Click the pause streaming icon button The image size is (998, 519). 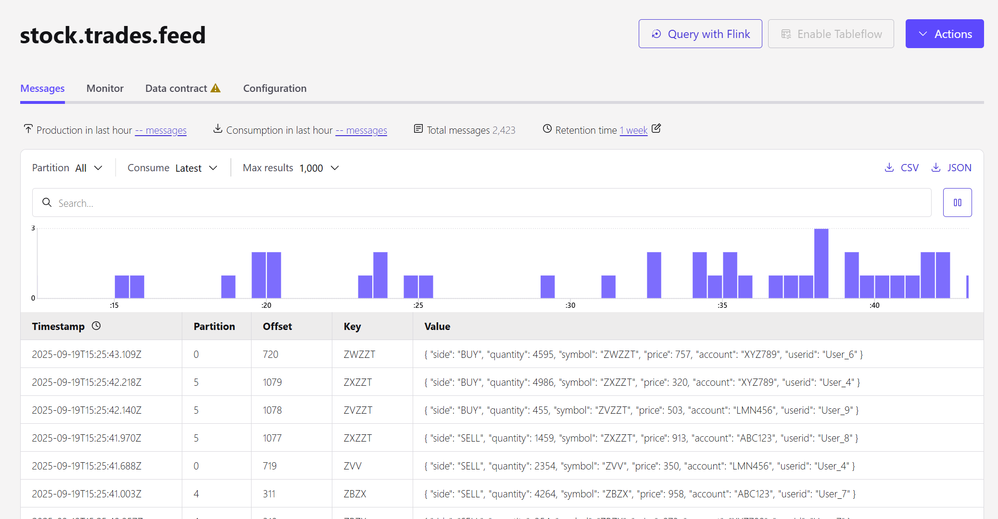click(957, 203)
